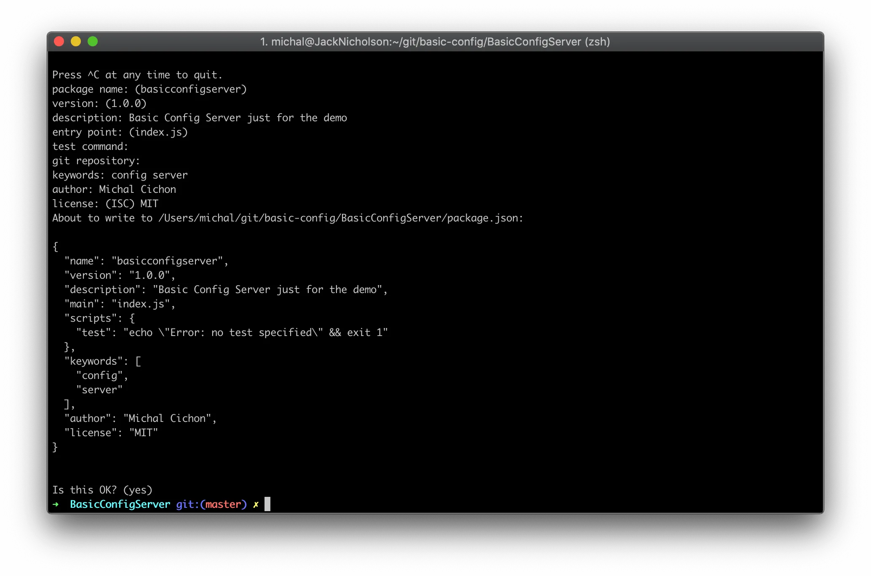The image size is (871, 576).
Task: Click JSON '"server"' array entry
Action: [99, 390]
